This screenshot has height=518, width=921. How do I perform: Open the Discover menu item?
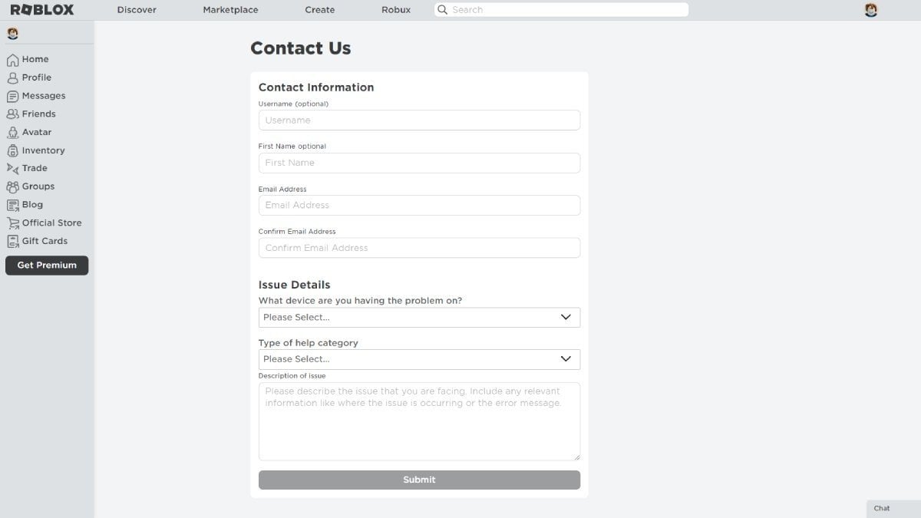137,10
